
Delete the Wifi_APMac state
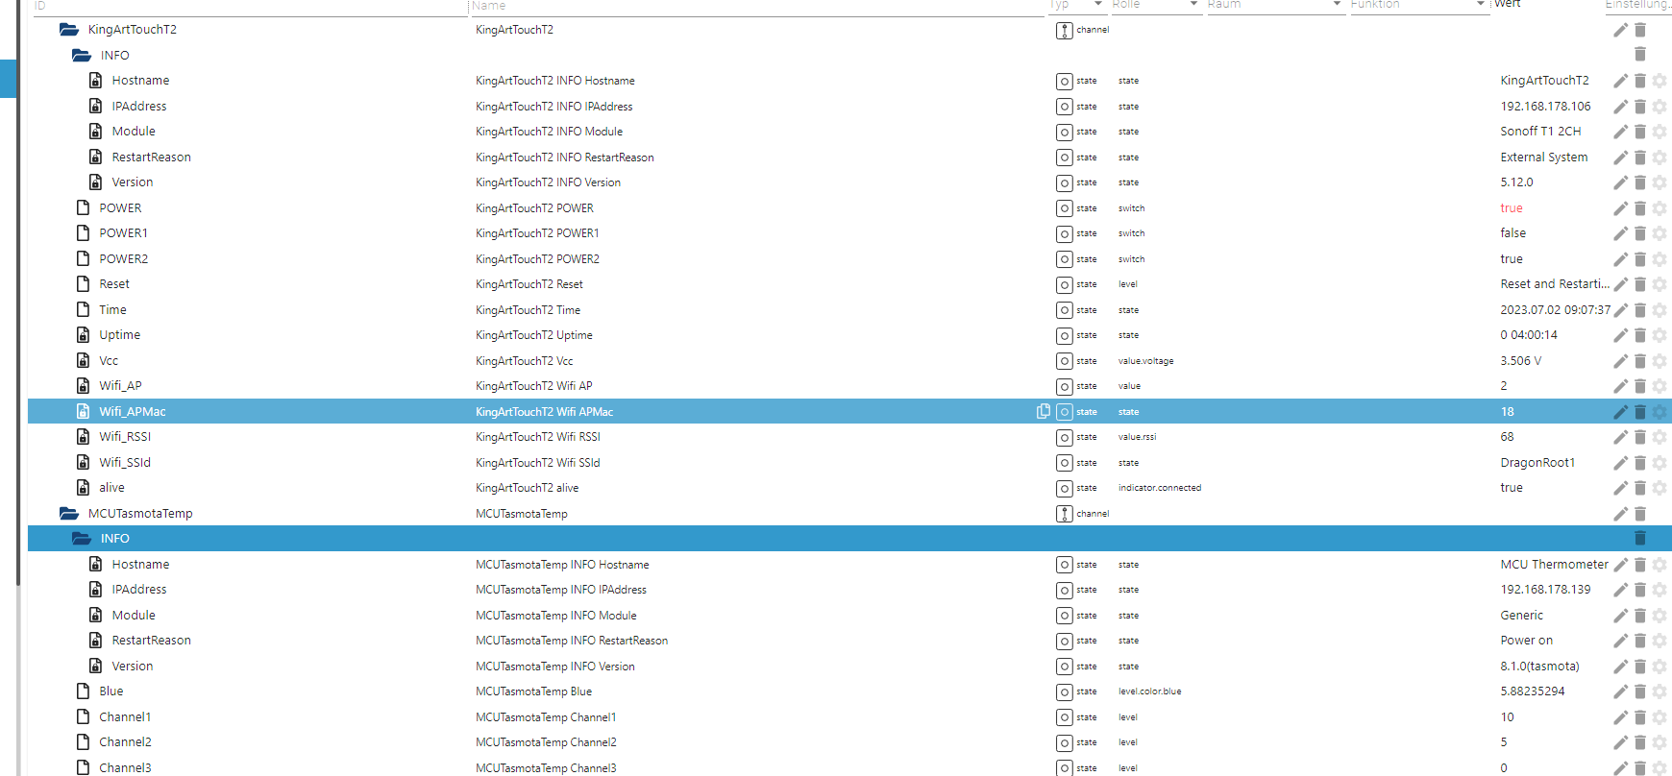coord(1640,412)
